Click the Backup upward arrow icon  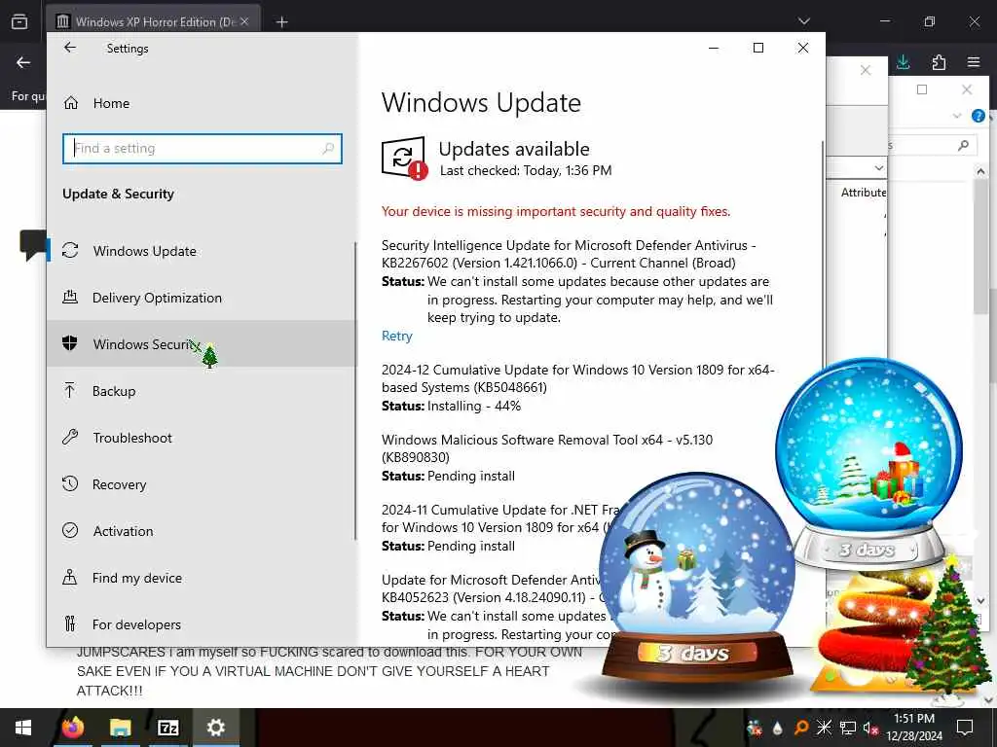coord(70,390)
